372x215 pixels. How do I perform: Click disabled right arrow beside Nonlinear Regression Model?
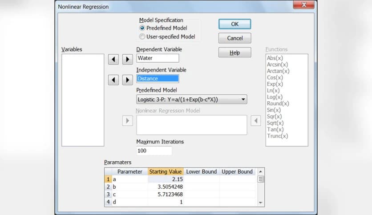point(127,121)
